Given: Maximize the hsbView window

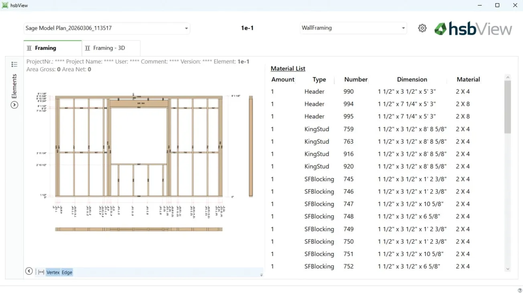Looking at the screenshot, I should [x=497, y=5].
